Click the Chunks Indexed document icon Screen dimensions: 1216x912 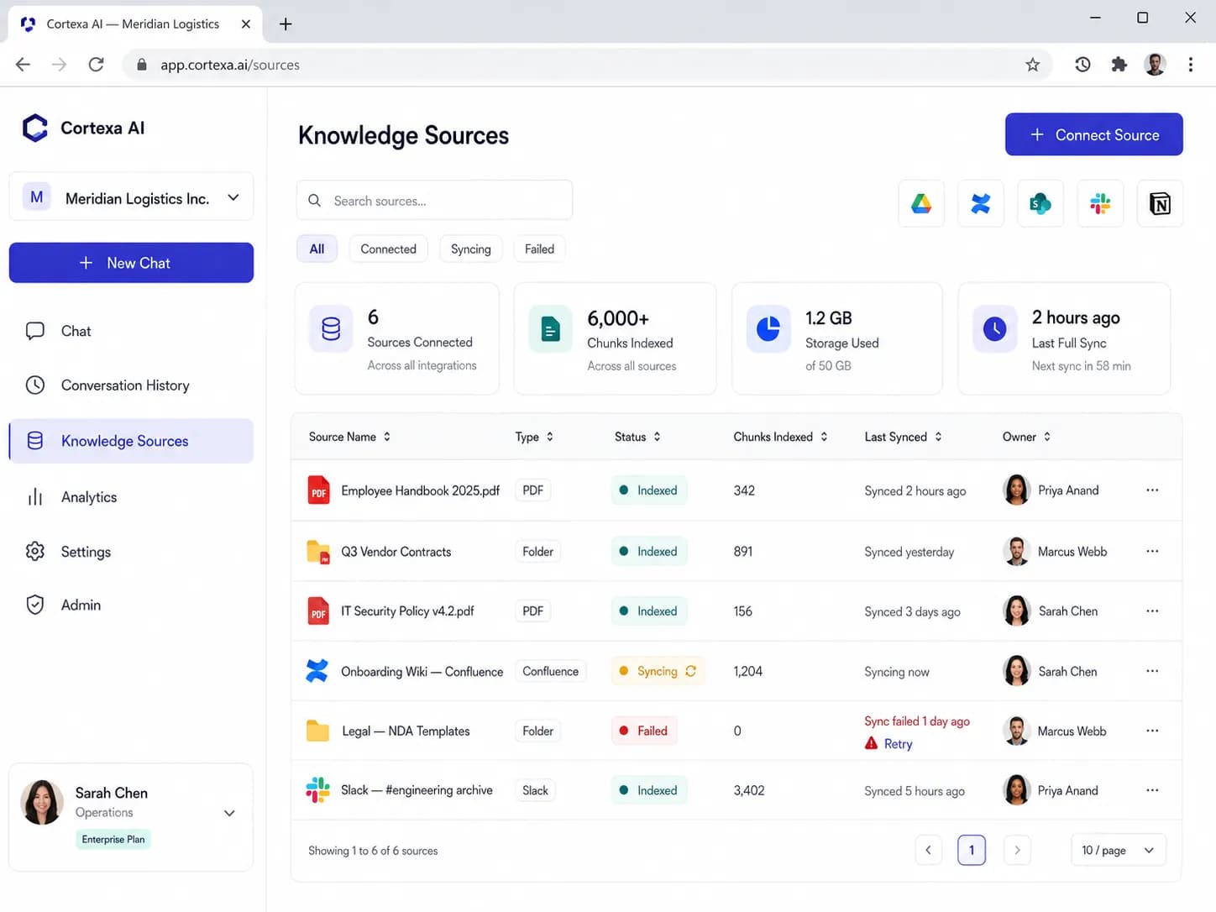[550, 329]
